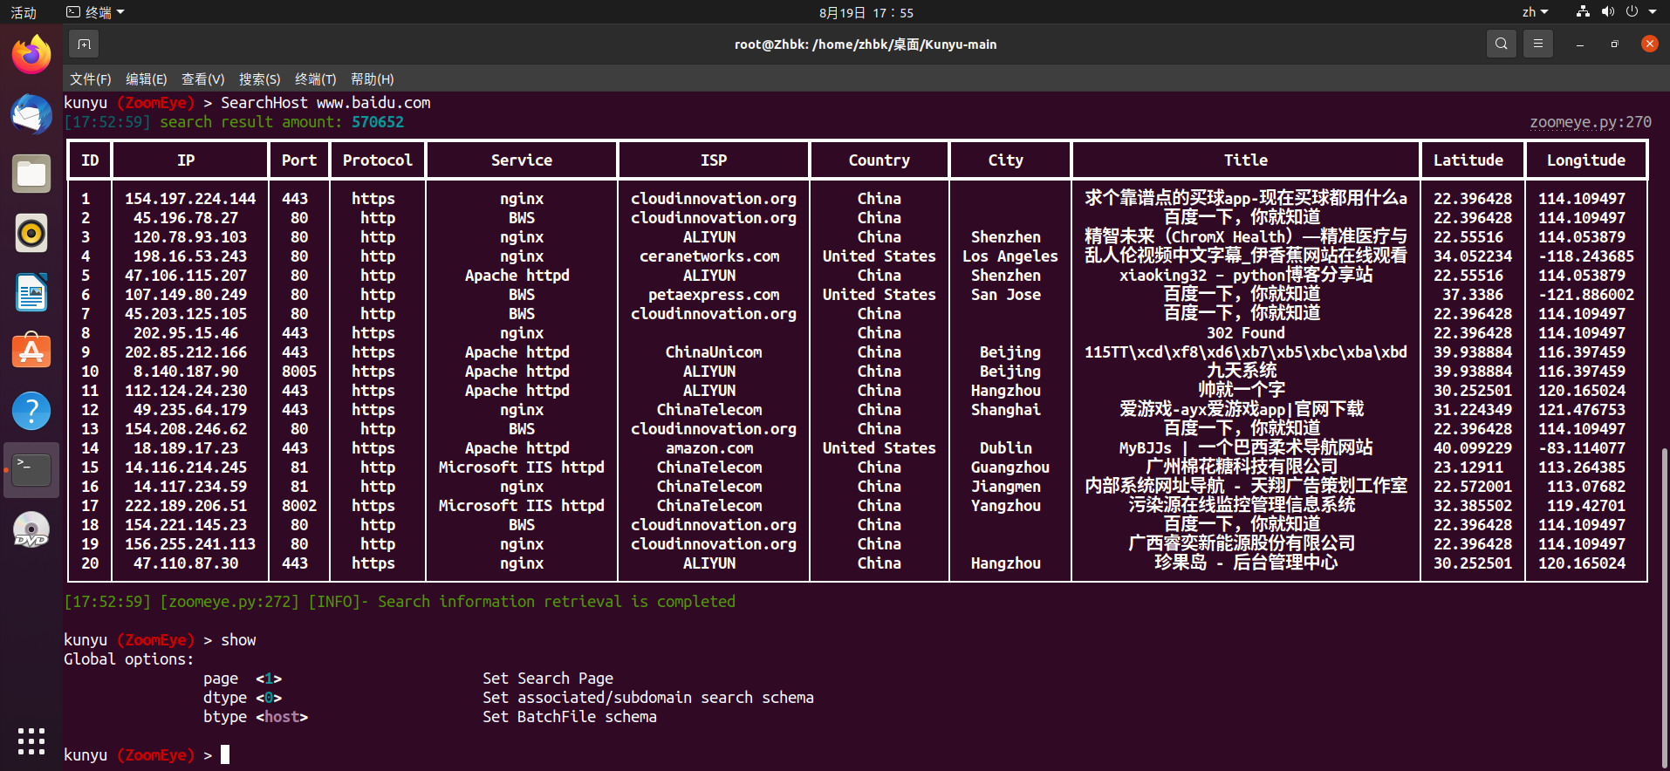Click the date and time clock

[866, 12]
